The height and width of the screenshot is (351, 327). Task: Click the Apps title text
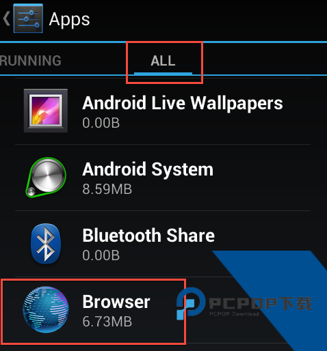click(70, 20)
